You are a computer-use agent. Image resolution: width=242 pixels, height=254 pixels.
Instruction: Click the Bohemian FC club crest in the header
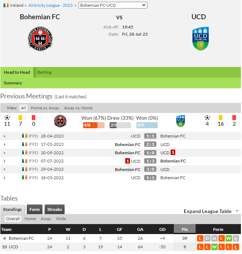[x=40, y=39]
